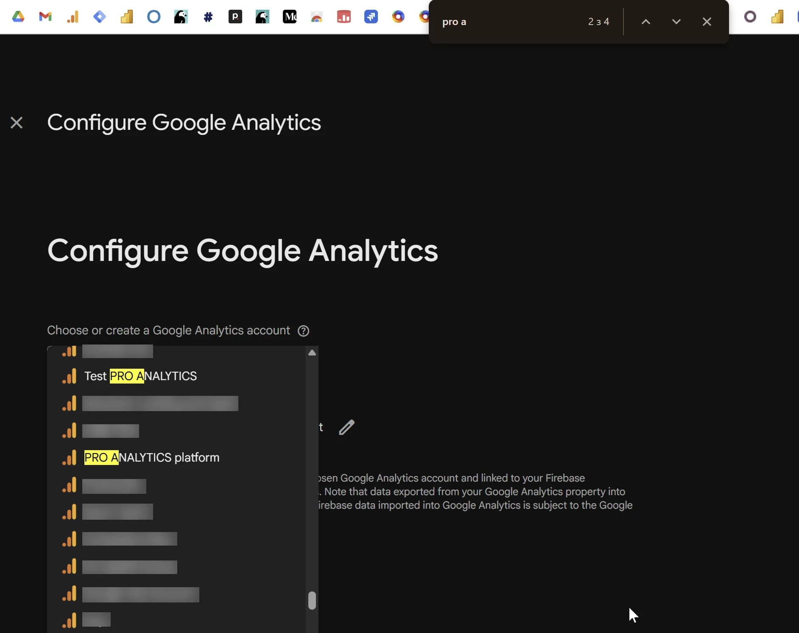799x633 pixels.
Task: Open the Slack hashtag bookmark
Action: pos(208,17)
